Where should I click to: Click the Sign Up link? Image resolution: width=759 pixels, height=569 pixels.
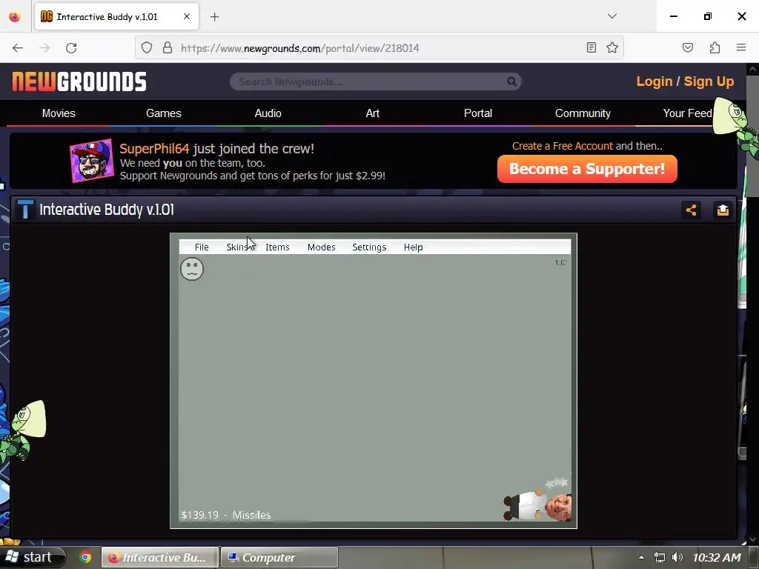tap(709, 81)
